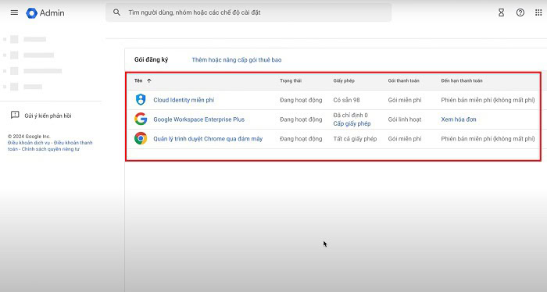
Task: Click Đã chỉ định 0 text
Action: tap(350, 115)
